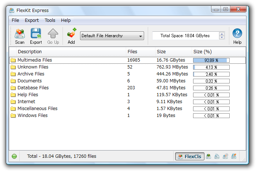Click the Total Space up arrow
The height and width of the screenshot is (172, 256).
[222, 34]
